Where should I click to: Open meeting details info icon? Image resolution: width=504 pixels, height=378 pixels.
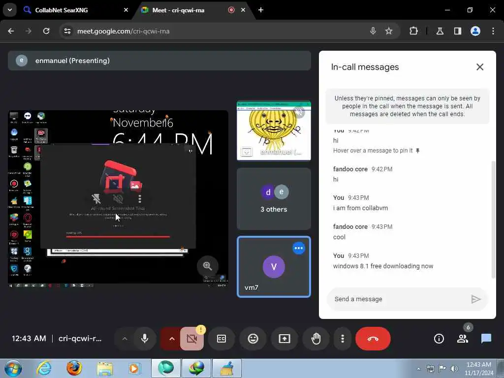click(439, 339)
